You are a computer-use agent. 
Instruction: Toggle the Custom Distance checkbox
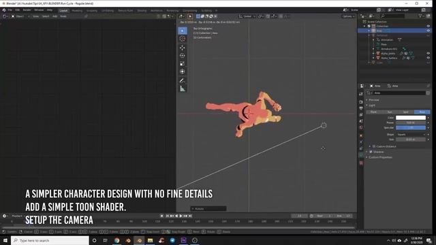point(374,146)
